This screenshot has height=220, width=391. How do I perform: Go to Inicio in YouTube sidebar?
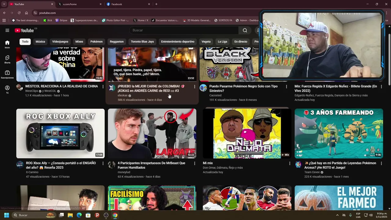[x=7, y=44]
